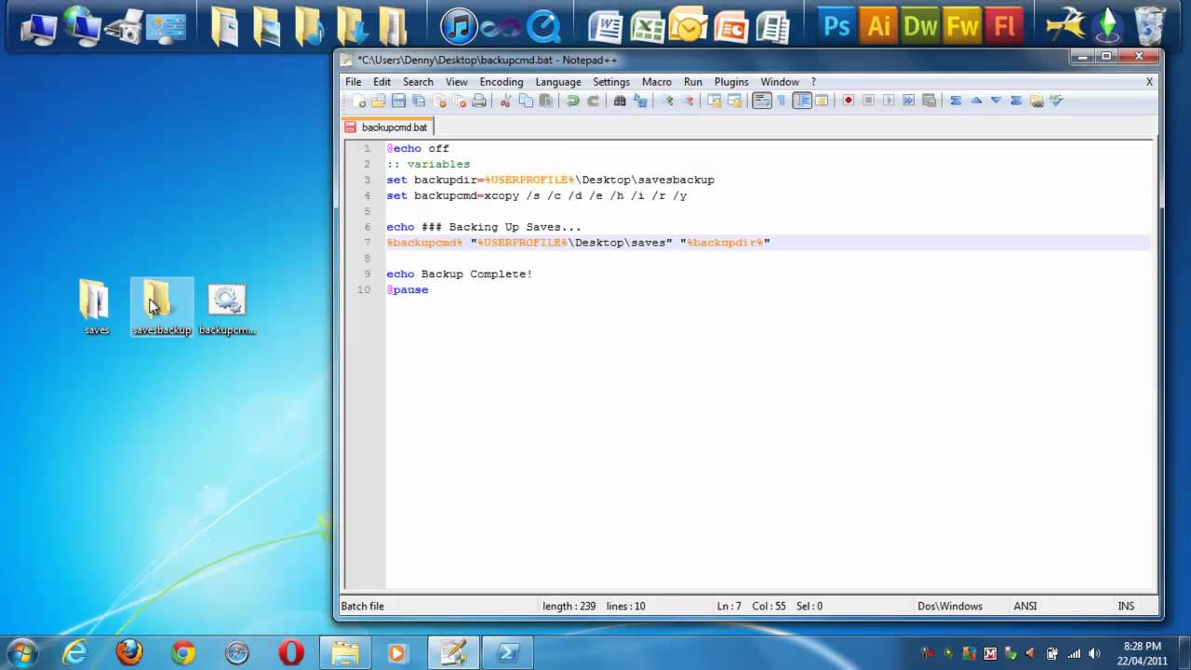Click the Stop Recording macro icon

click(868, 100)
